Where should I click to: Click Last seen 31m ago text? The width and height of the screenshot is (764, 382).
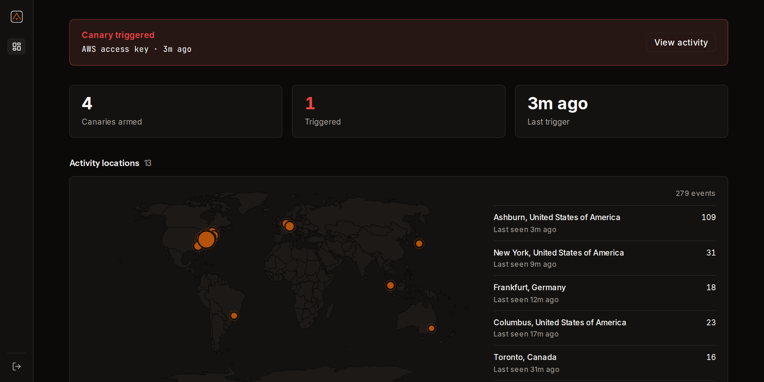526,369
